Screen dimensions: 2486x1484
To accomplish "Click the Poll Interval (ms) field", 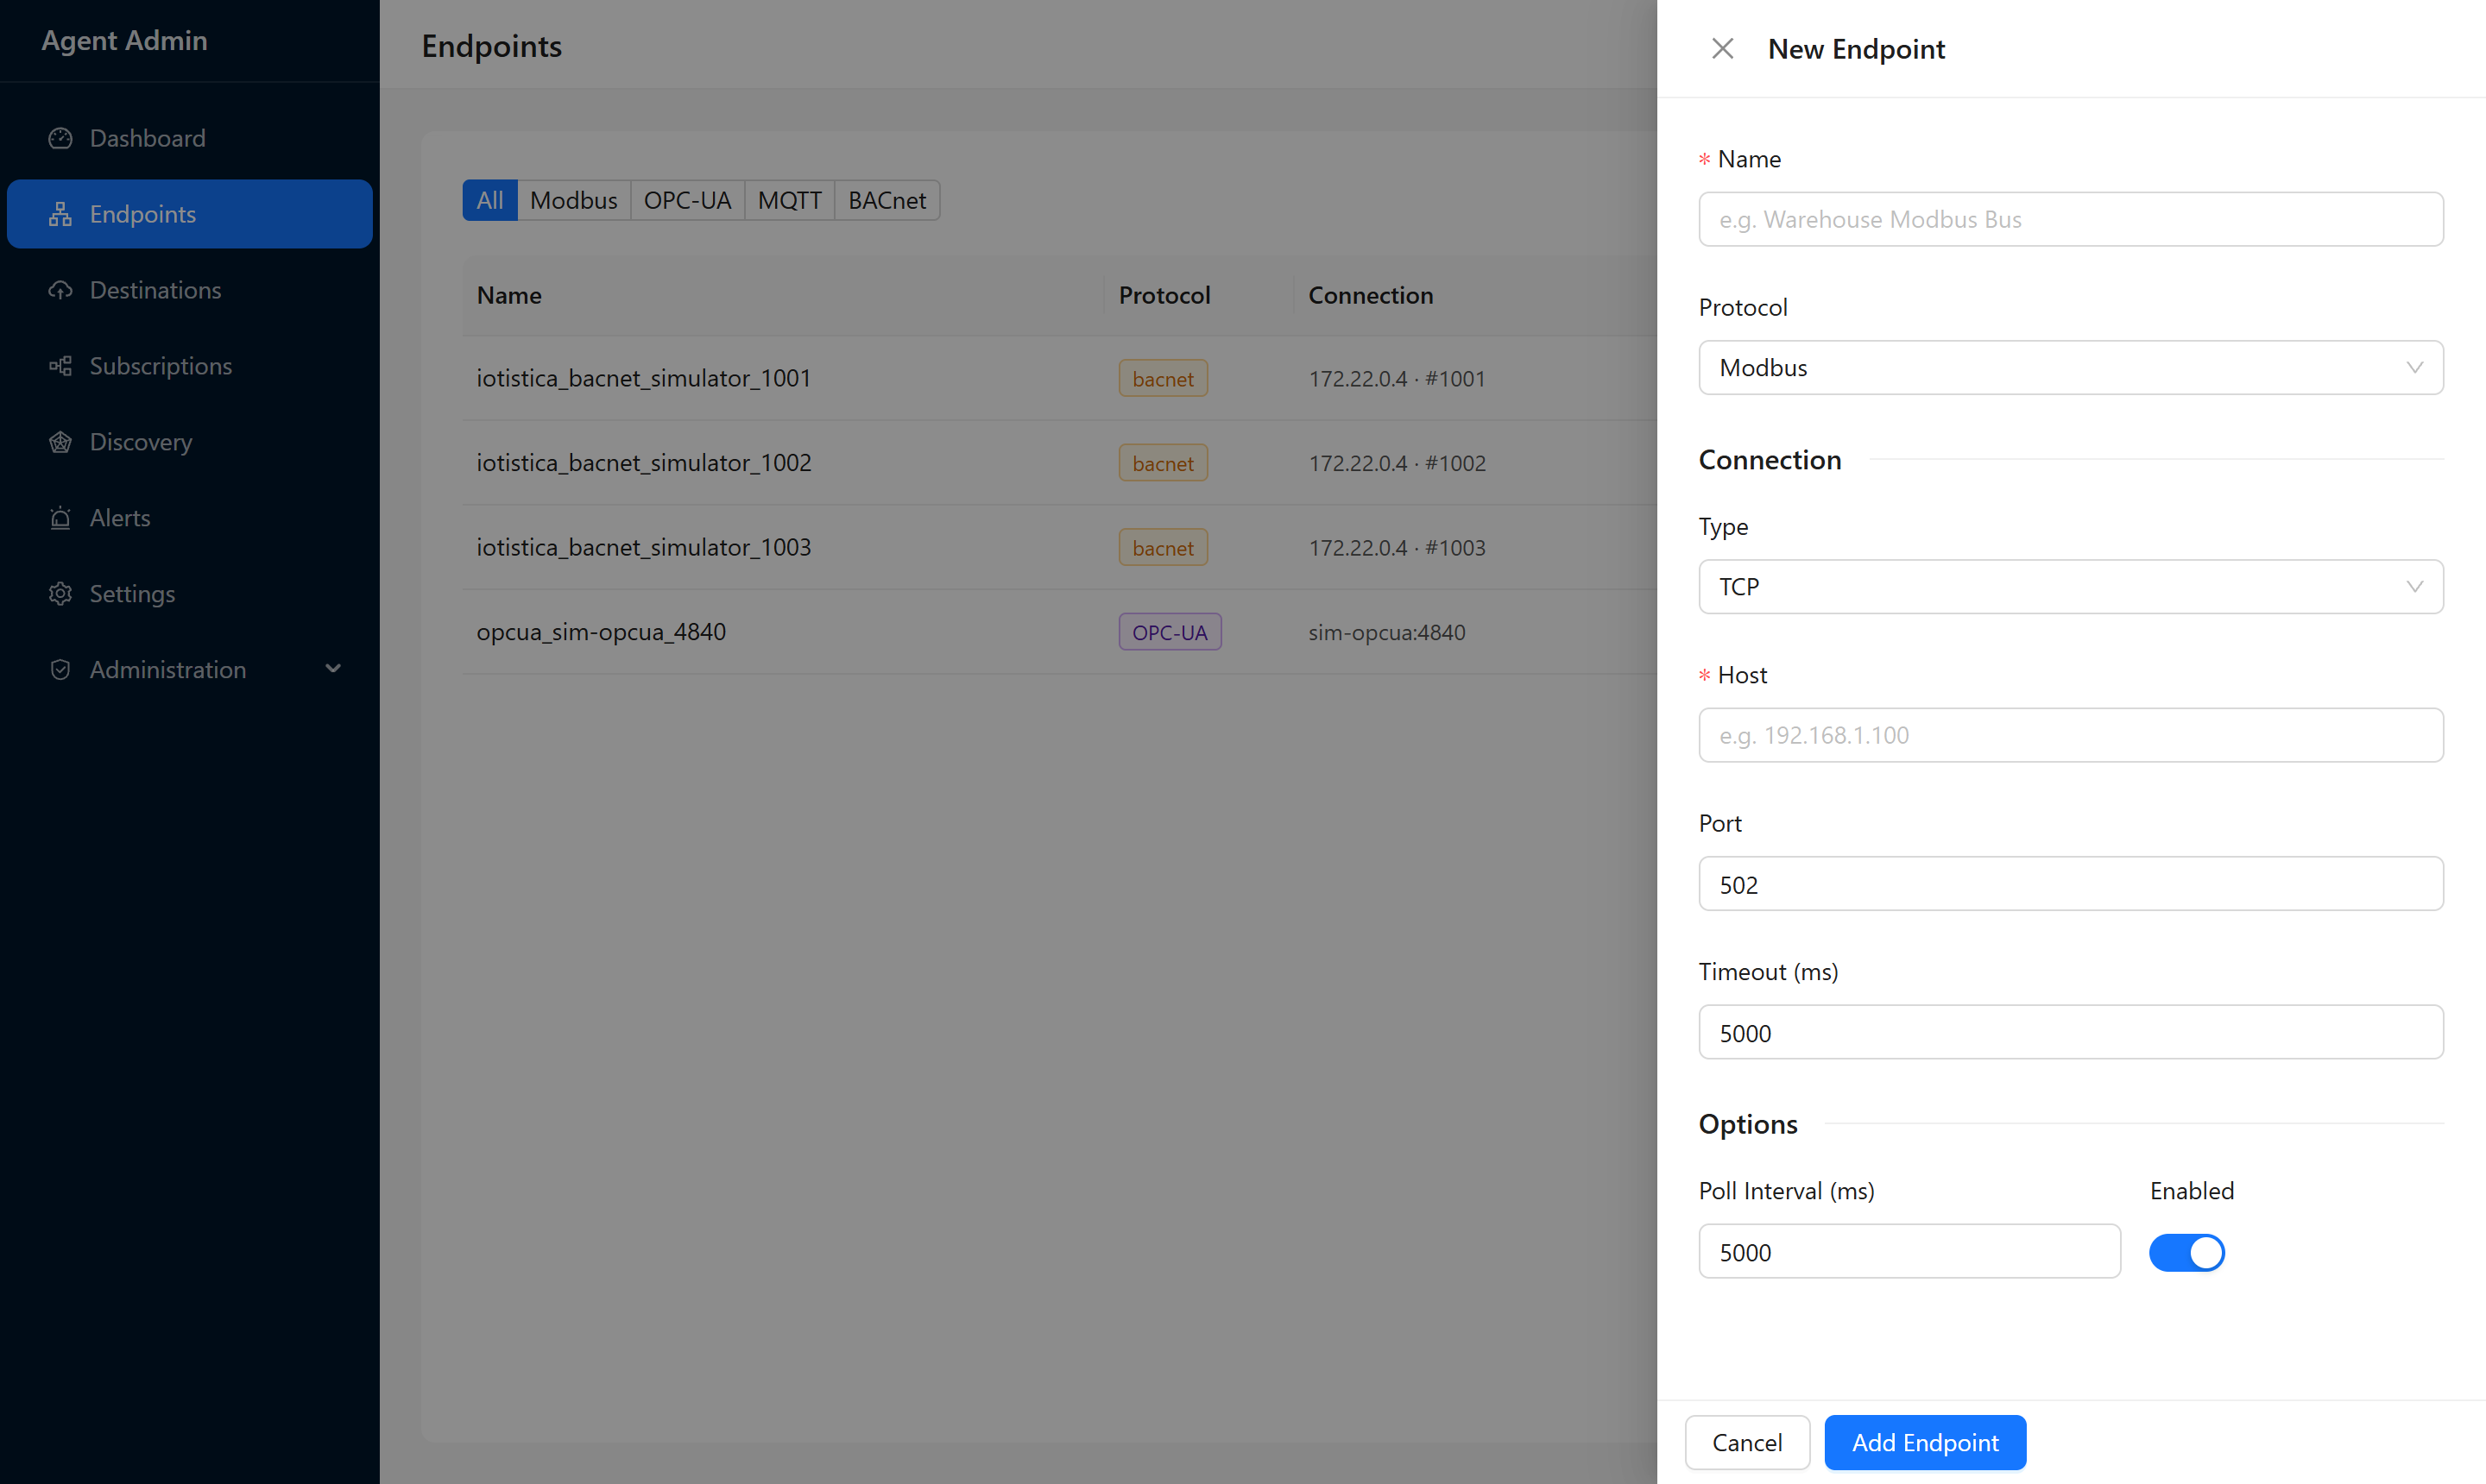I will (1909, 1251).
